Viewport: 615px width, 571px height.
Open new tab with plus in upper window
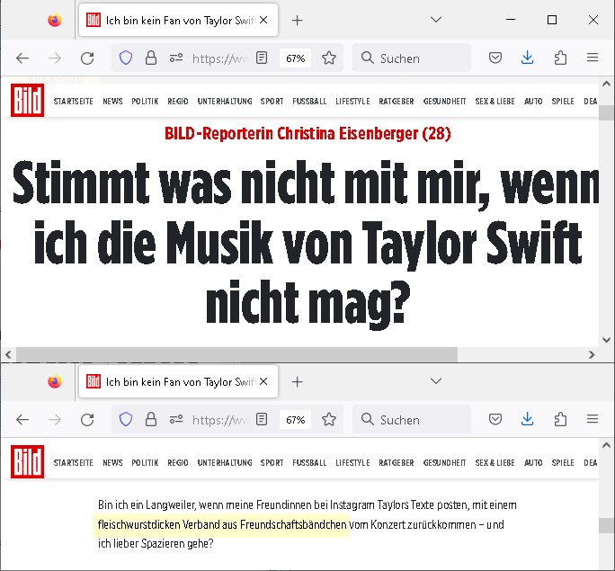[x=298, y=21]
